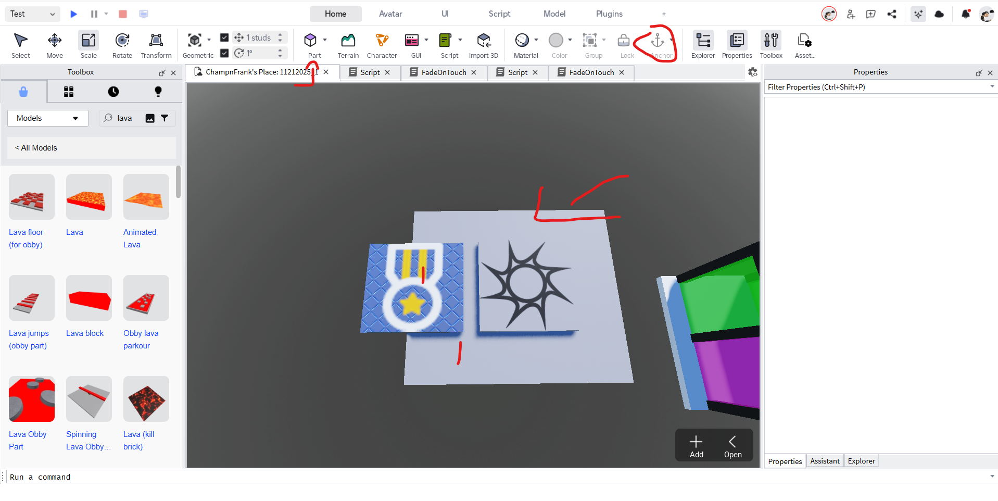998x501 pixels.
Task: Click the Add button in viewport
Action: pos(697,446)
